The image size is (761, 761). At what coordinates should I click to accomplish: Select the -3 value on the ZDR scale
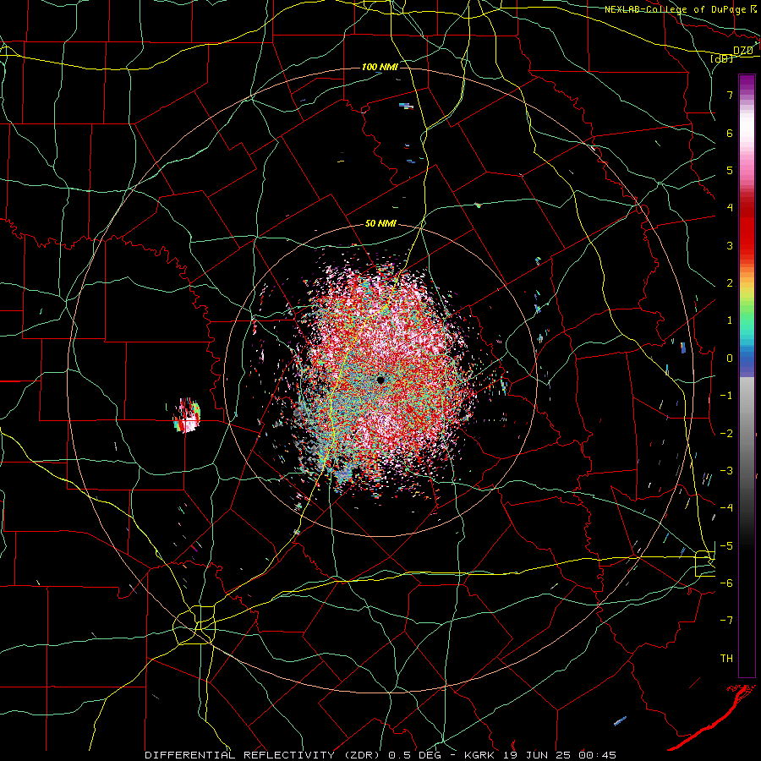tap(726, 471)
